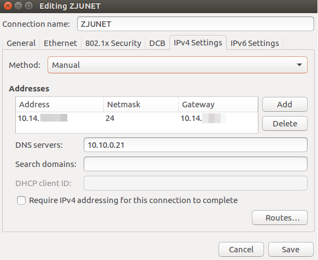Save the connection settings
318x260 pixels.
[291, 250]
